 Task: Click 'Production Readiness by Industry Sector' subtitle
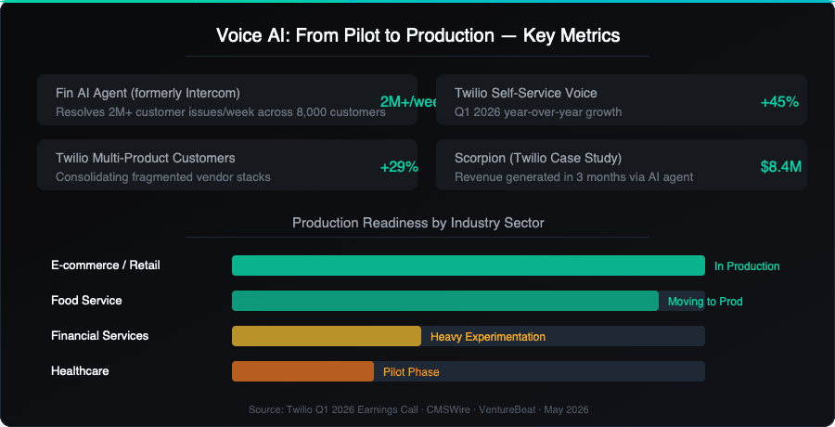418,222
